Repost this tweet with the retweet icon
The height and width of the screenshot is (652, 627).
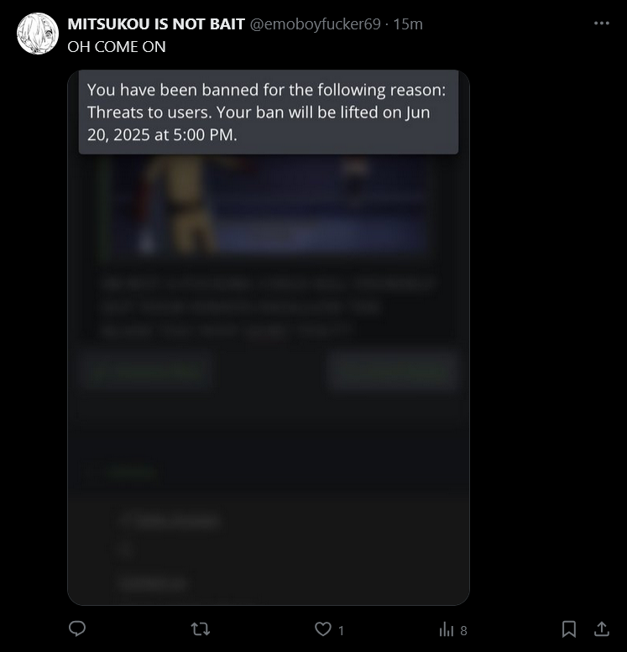pyautogui.click(x=200, y=629)
